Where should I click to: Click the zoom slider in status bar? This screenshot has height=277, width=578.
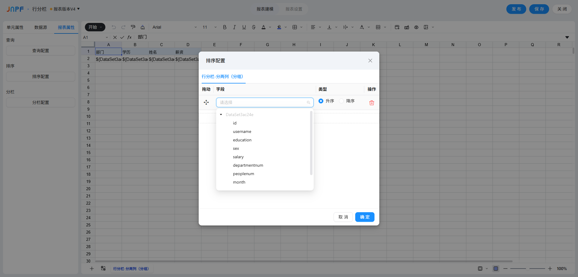[527, 269]
